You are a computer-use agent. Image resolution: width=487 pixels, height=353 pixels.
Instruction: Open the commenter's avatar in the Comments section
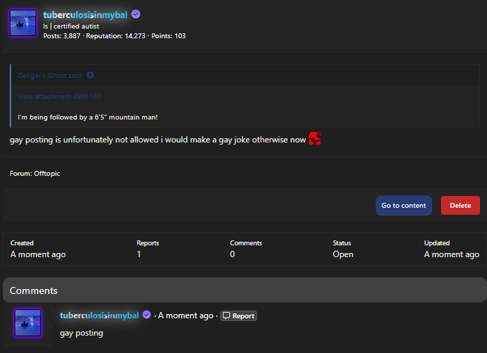click(x=28, y=322)
